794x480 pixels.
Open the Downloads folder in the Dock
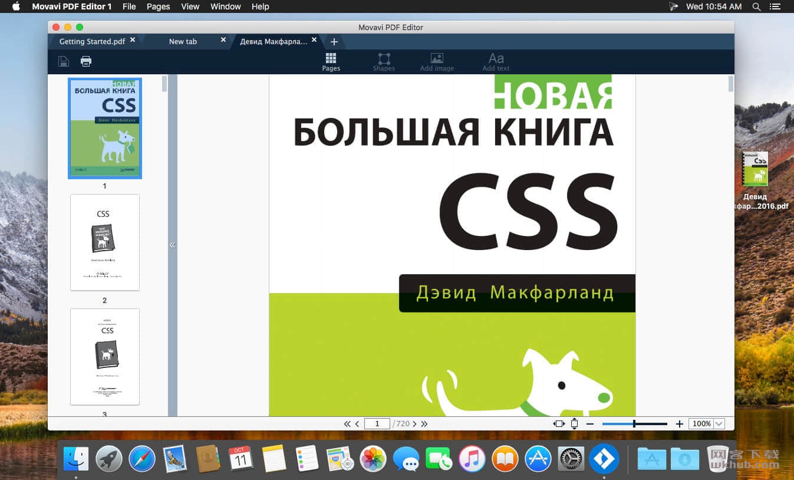coord(684,459)
